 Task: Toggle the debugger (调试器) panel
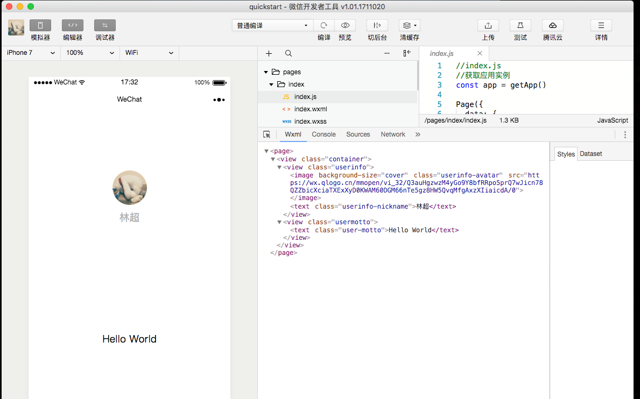click(x=105, y=25)
